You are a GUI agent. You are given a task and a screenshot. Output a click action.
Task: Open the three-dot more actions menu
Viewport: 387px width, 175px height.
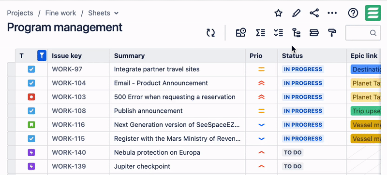point(332,13)
